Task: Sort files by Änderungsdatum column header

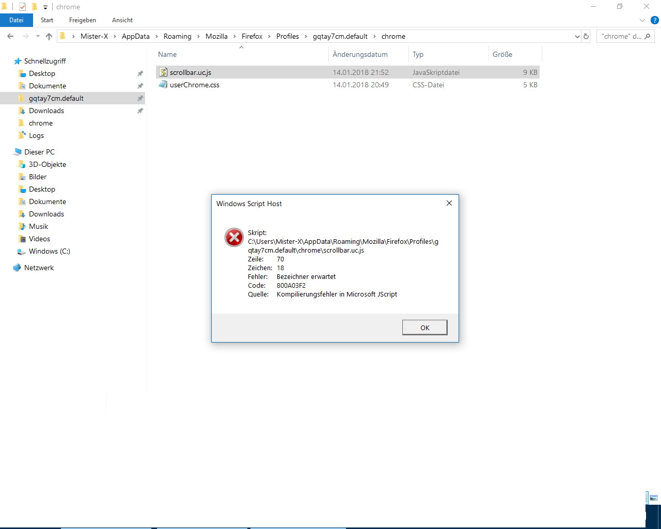Action: click(369, 54)
